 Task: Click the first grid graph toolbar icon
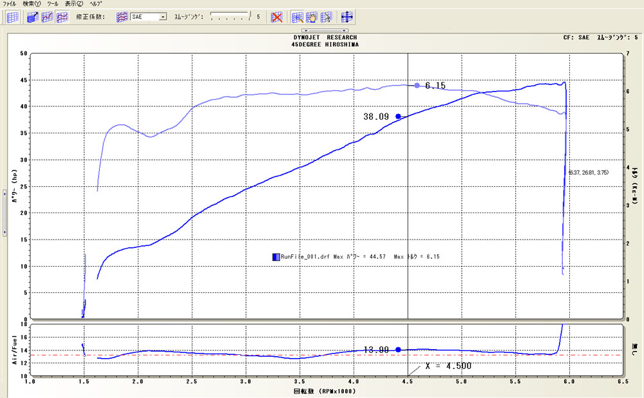(12, 17)
